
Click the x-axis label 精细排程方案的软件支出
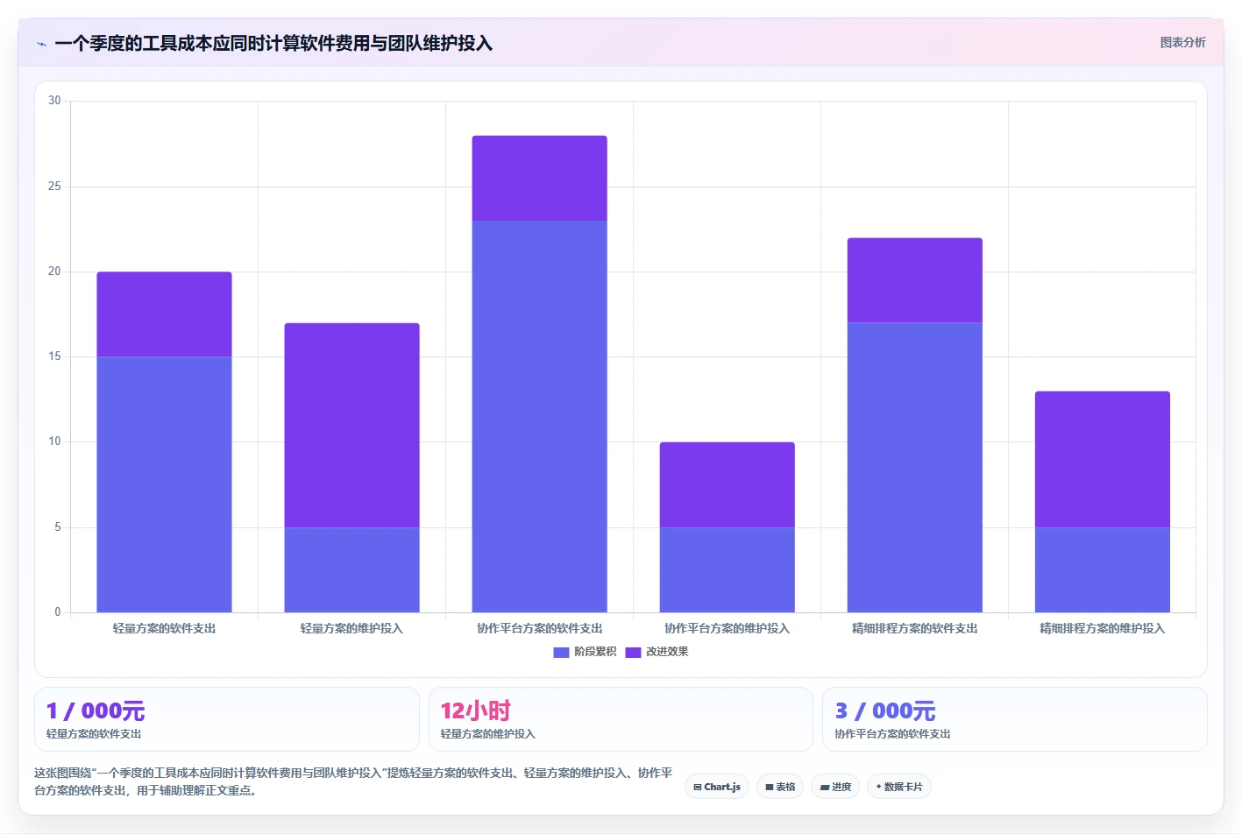click(914, 628)
